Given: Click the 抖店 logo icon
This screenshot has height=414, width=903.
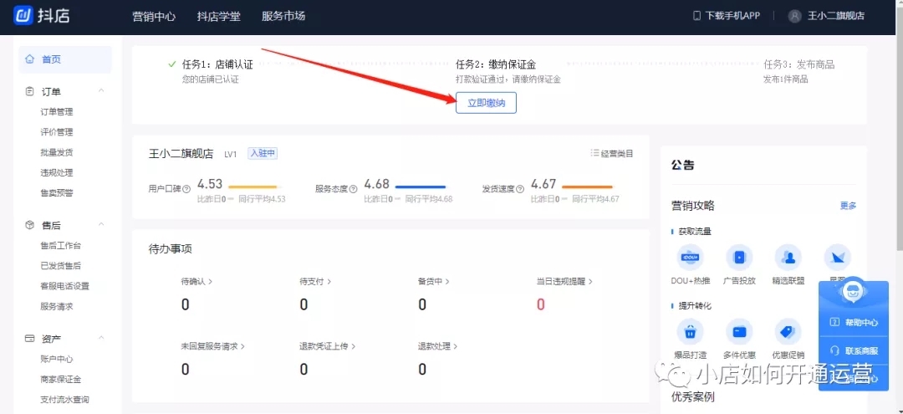Looking at the screenshot, I should pyautogui.click(x=24, y=16).
